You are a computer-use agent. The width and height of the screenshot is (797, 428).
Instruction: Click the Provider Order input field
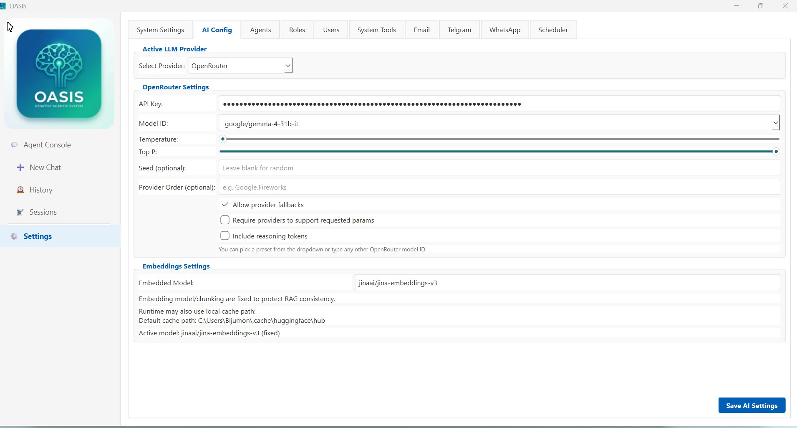click(x=499, y=187)
